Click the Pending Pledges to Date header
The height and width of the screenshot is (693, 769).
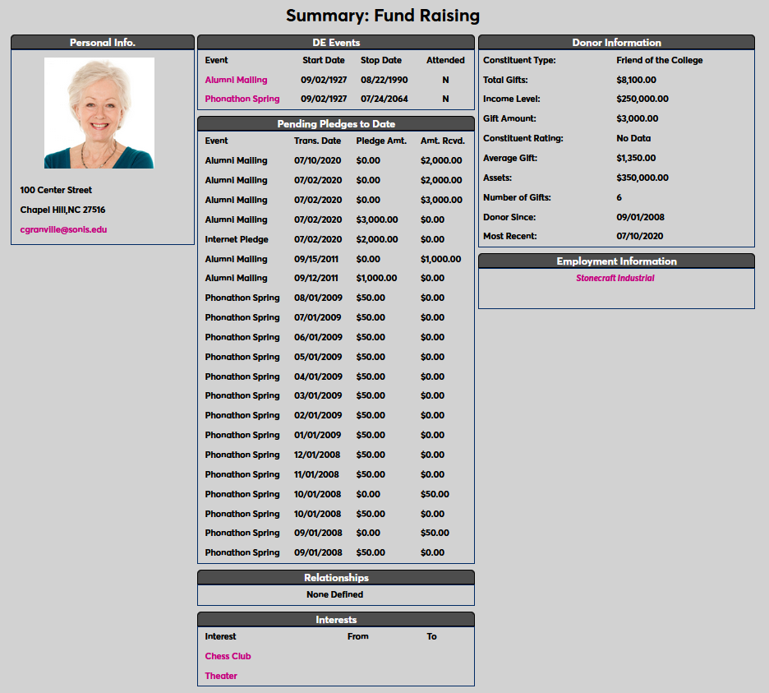[335, 123]
